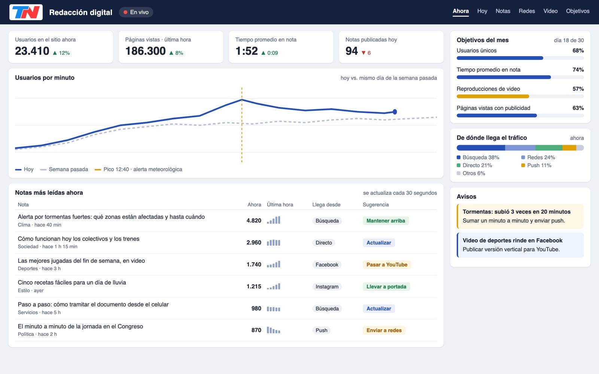Click Actualizar for the colectivos y trenes note
Image resolution: width=599 pixels, height=374 pixels.
point(378,243)
